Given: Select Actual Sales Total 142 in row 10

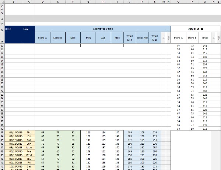Looking at the screenshot, I should coord(205,45).
